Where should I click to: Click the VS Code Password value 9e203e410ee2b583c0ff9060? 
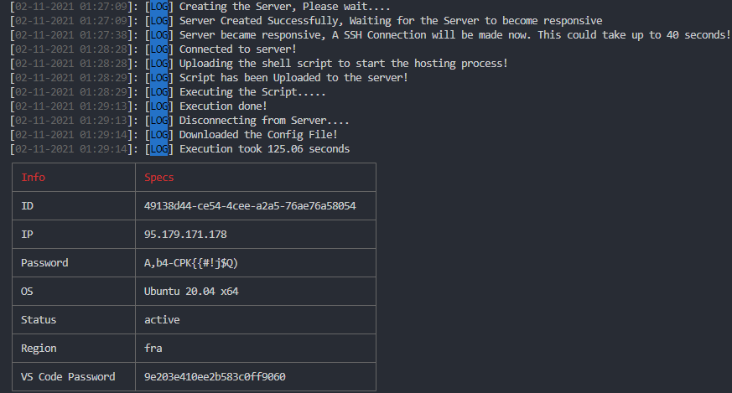point(215,377)
